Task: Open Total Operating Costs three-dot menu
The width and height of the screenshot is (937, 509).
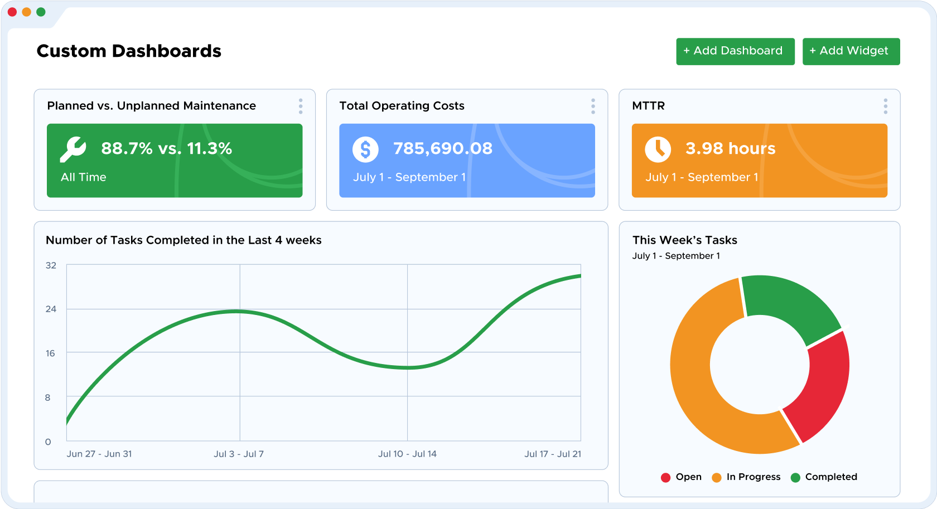Action: pos(593,106)
